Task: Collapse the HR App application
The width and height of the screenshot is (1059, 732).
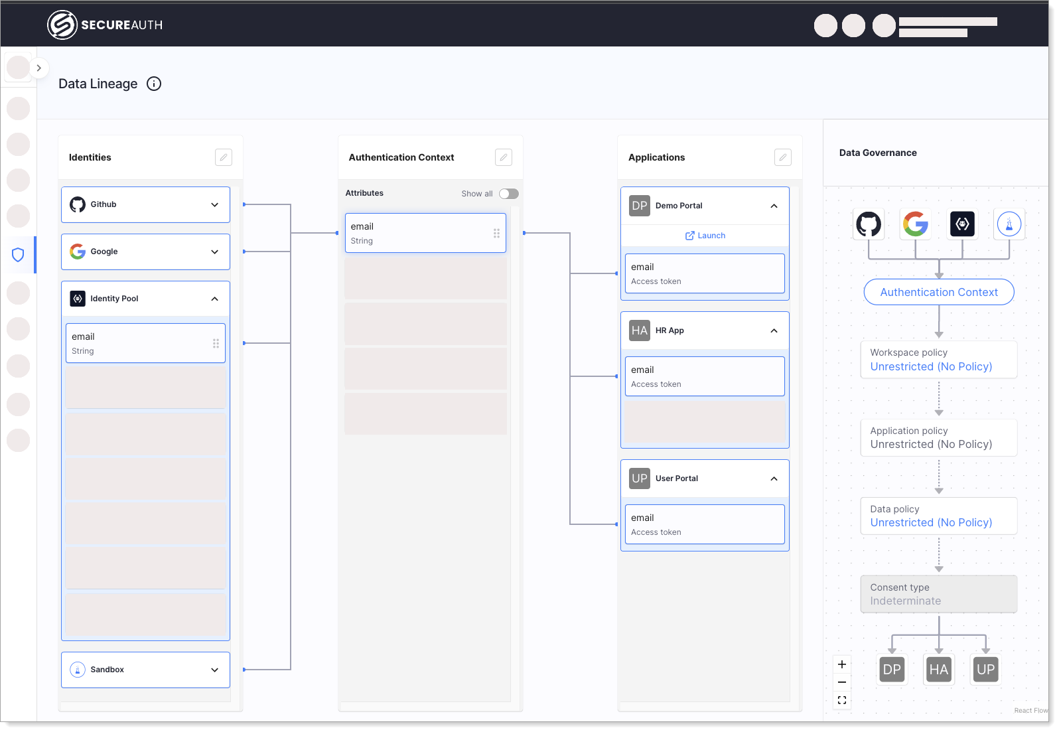Action: (774, 330)
